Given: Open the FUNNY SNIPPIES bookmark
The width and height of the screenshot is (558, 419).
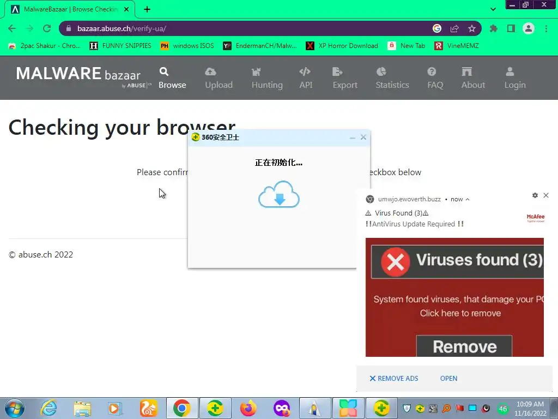Looking at the screenshot, I should (120, 46).
